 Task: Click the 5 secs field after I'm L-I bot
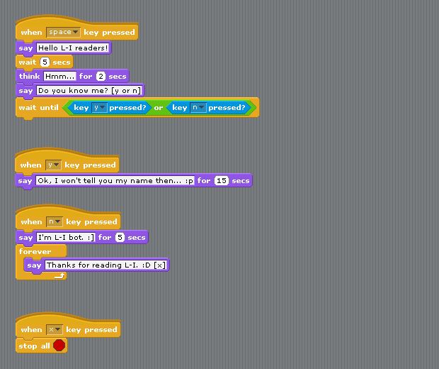click(x=120, y=238)
